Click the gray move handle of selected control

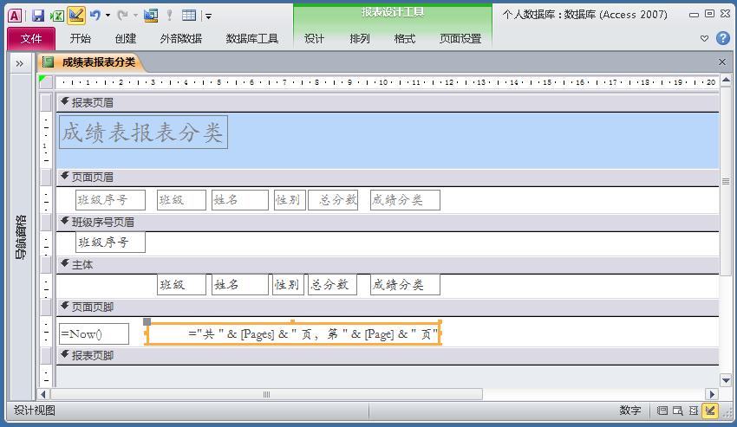pyautogui.click(x=147, y=322)
